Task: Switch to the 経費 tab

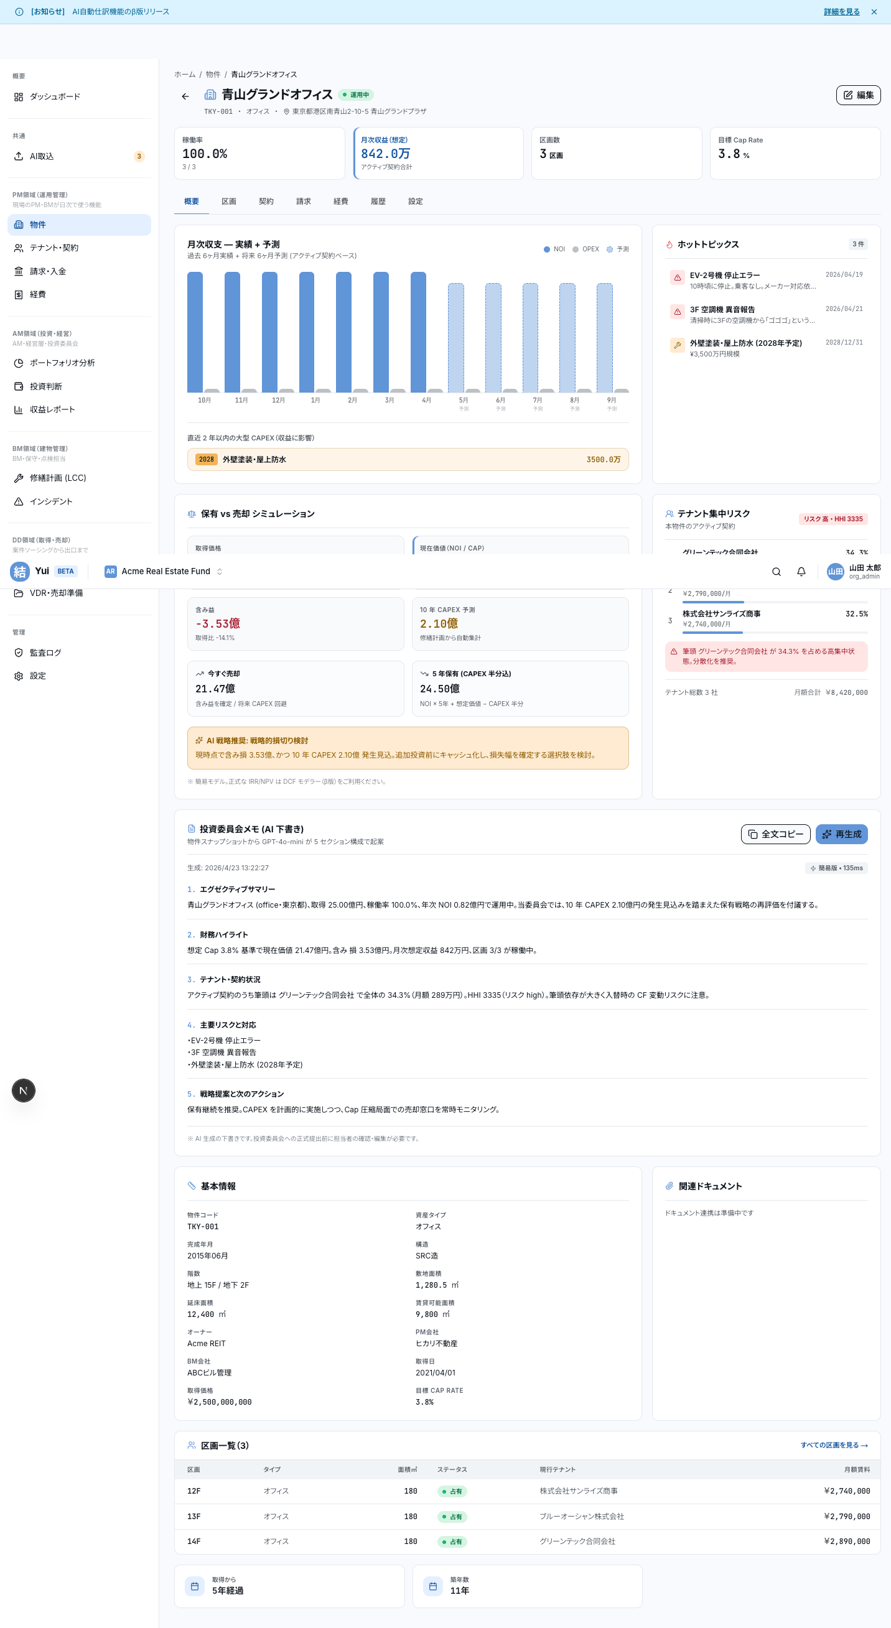Action: coord(340,202)
